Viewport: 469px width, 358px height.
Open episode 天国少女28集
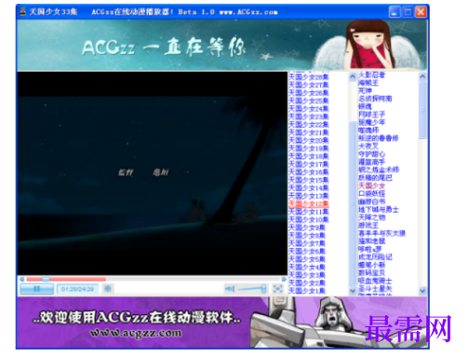coord(309,76)
